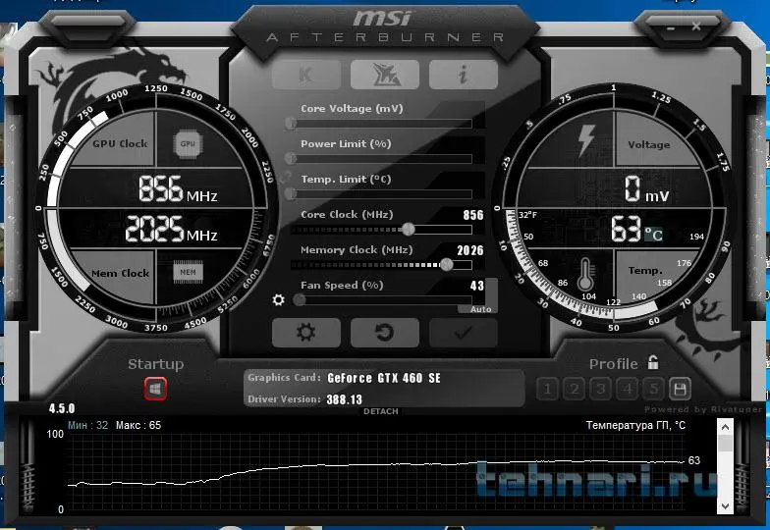Screen dimensions: 770x530
Task: Click the GPU Clock label
Action: [x=120, y=143]
